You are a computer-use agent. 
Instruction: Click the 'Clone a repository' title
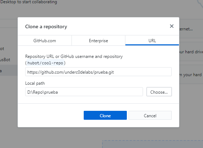(46, 27)
